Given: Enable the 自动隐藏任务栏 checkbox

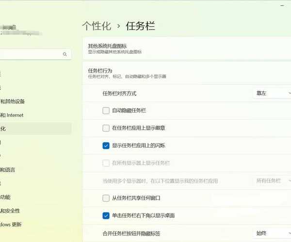Looking at the screenshot, I should [x=106, y=111].
